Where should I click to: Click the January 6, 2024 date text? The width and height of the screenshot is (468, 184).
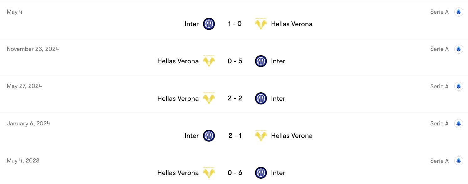coord(28,123)
